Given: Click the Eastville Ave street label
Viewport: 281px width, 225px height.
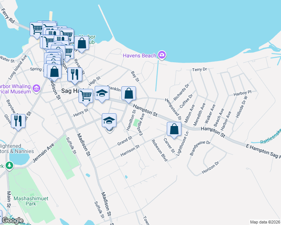Looking at the screenshot, I should pos(142,124).
